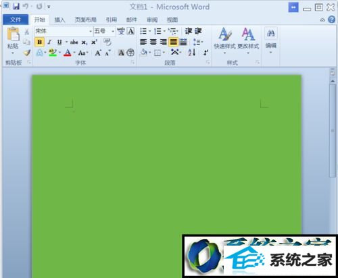Cut selection with the scissors icon

click(27, 32)
